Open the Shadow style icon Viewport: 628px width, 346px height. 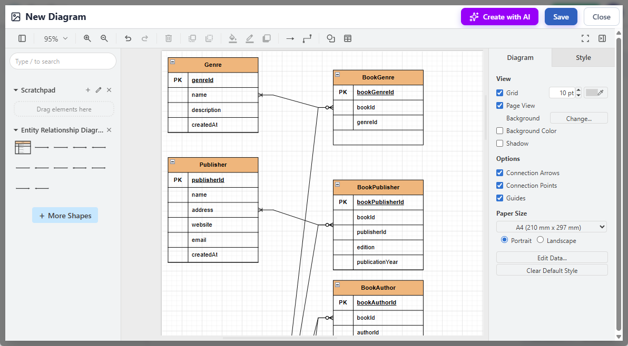tap(267, 38)
